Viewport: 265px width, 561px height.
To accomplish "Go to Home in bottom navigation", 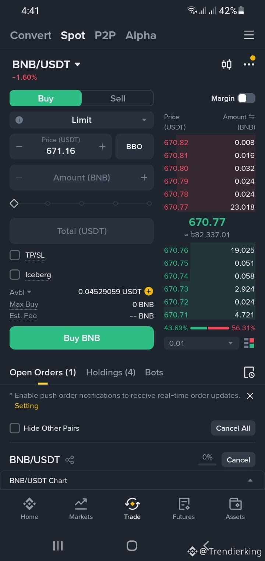I will coord(29,509).
